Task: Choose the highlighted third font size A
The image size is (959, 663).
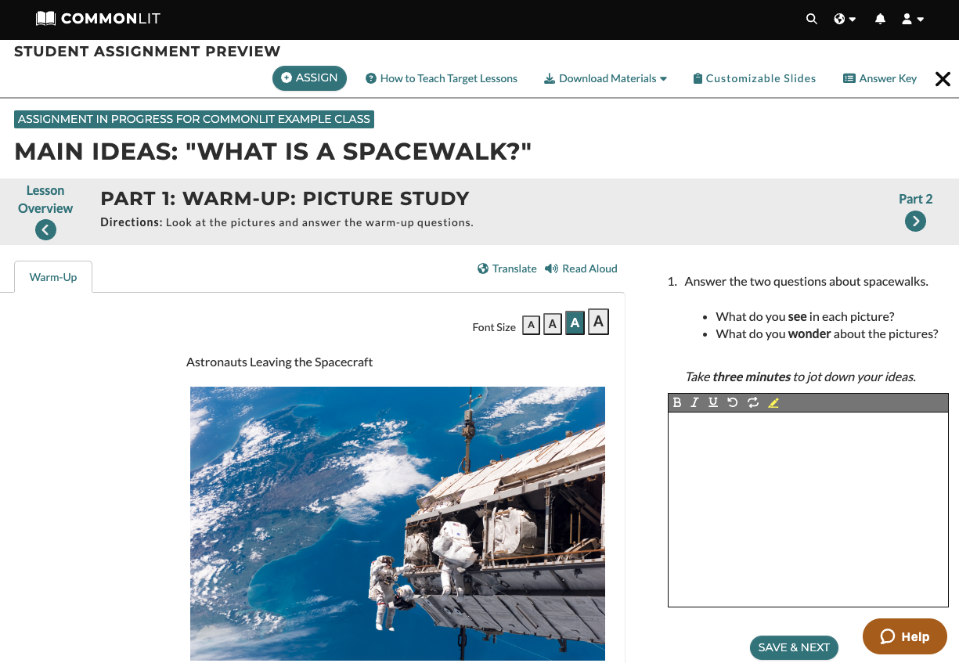Action: pos(575,323)
